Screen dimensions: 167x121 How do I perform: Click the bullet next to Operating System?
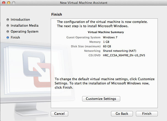tap(7, 32)
